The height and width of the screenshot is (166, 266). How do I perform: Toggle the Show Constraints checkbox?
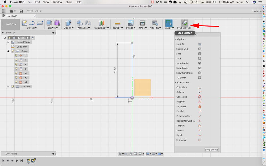point(199,73)
